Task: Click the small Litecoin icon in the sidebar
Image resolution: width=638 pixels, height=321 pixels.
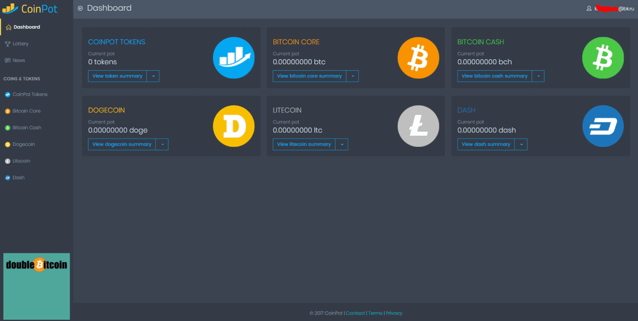Action: tap(7, 161)
